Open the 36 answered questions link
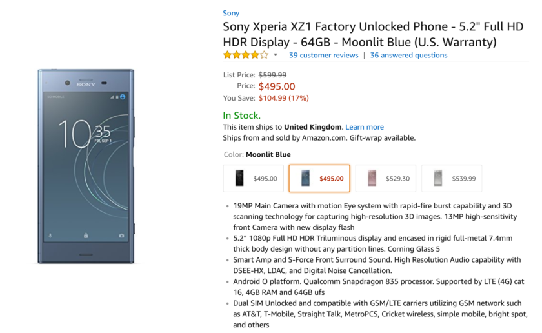This screenshot has width=542, height=333. [x=408, y=55]
